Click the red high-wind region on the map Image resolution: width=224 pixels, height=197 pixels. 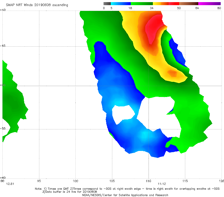click(153, 28)
